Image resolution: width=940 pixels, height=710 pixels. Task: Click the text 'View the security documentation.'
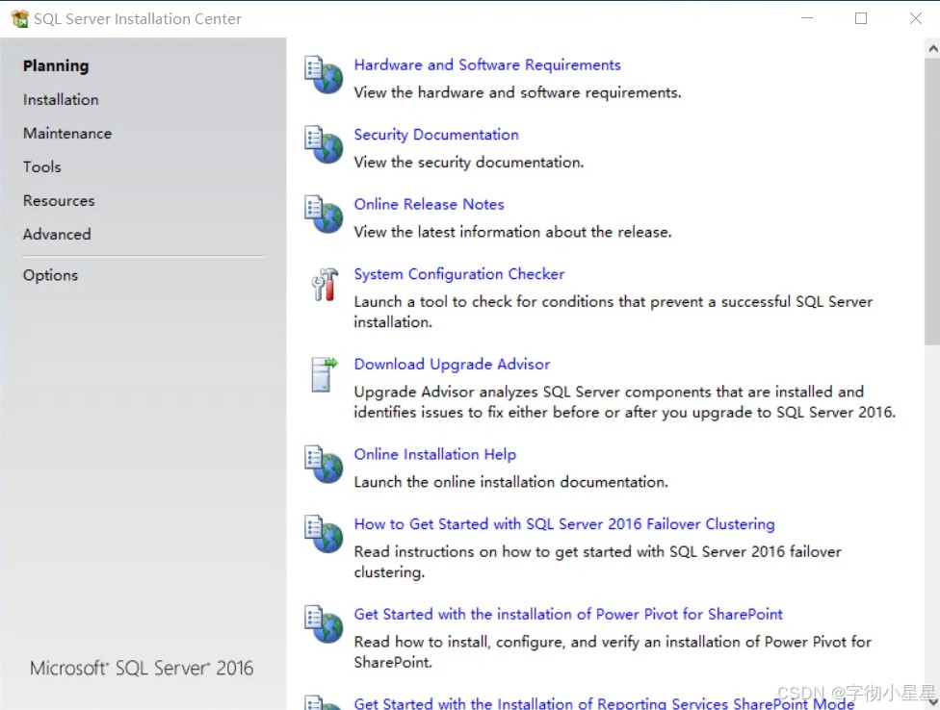pos(469,163)
